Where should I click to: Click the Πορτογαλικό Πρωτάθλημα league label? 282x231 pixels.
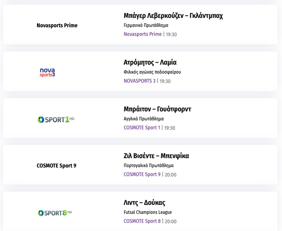149,166
